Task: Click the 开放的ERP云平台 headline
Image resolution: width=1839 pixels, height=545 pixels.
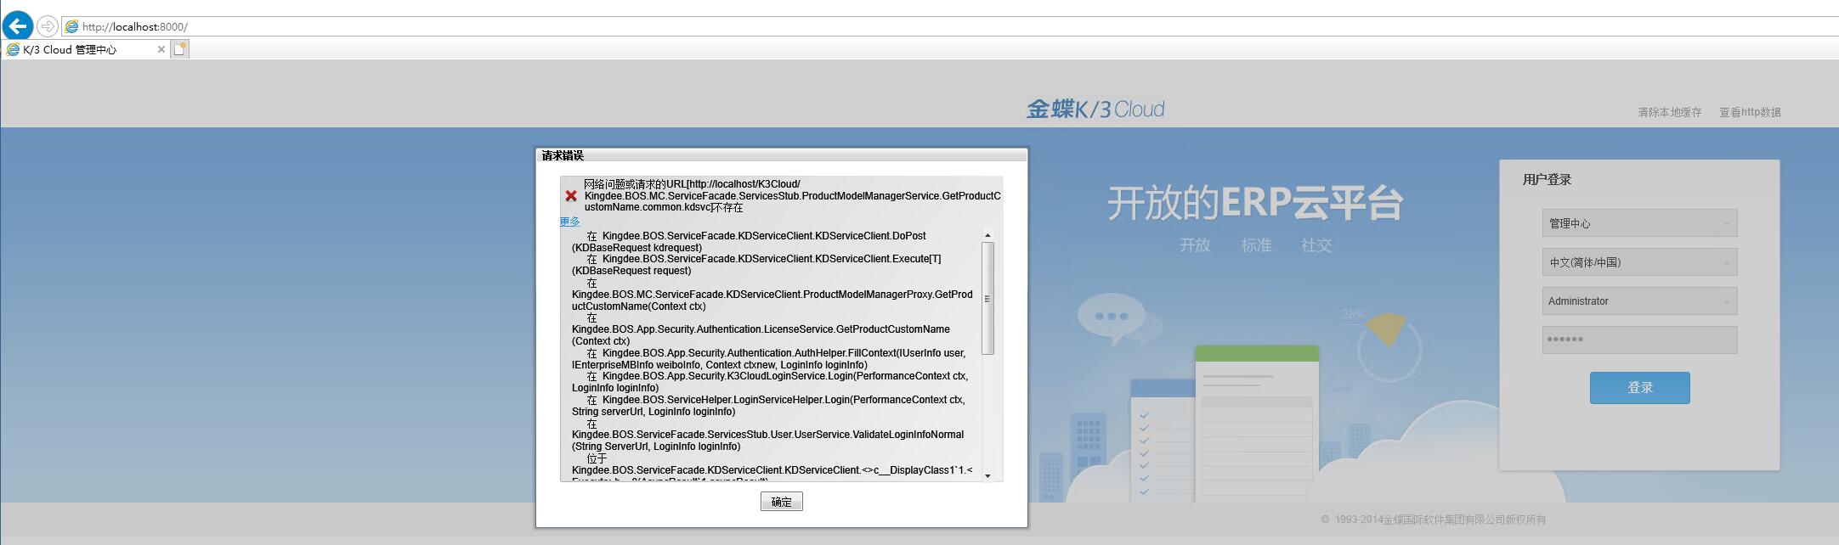Action: pyautogui.click(x=1254, y=204)
